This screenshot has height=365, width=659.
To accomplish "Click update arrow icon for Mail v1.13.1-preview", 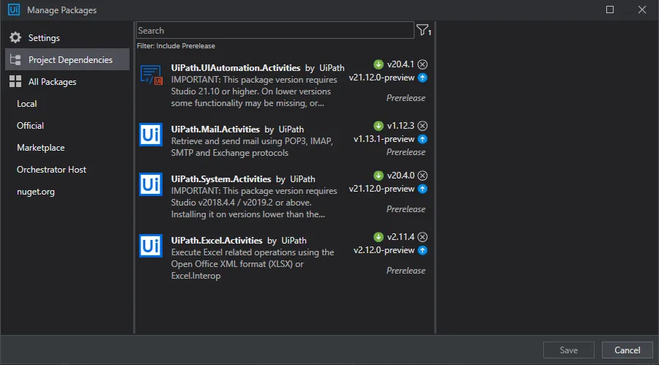I will 422,139.
